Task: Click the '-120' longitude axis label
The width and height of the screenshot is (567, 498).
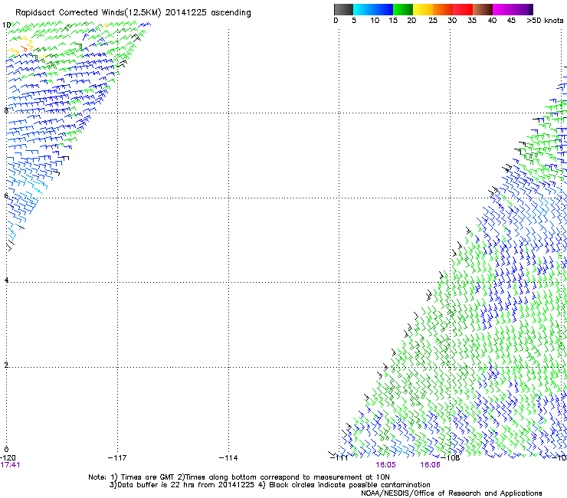Action: tap(8, 458)
